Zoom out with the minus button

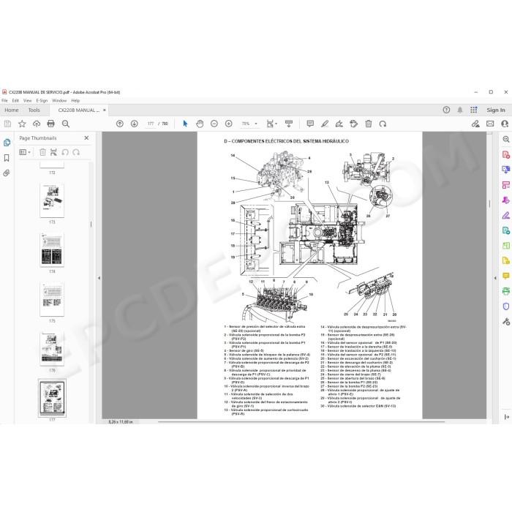(x=214, y=124)
